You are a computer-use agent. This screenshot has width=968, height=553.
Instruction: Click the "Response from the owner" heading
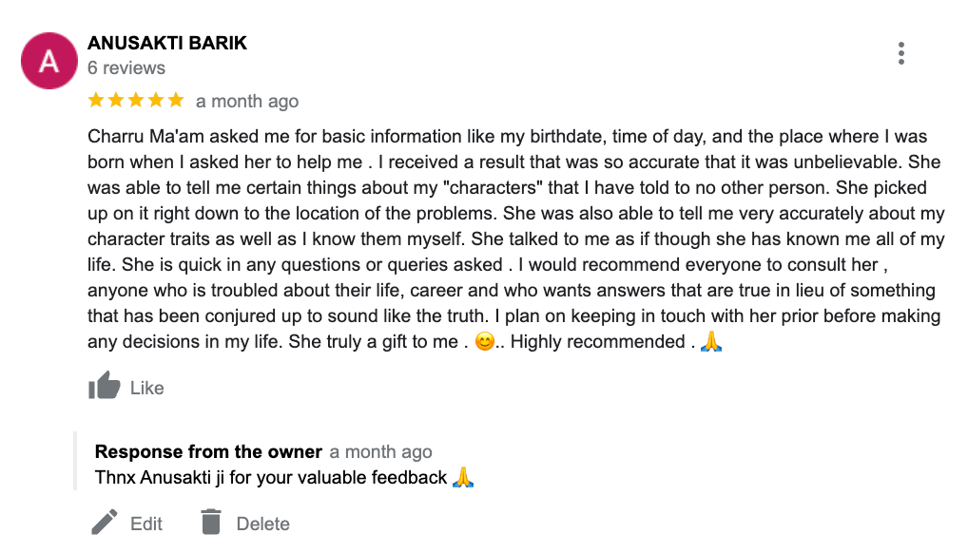point(208,452)
